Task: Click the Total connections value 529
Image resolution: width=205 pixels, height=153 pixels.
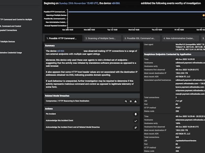Action: (x=177, y=137)
